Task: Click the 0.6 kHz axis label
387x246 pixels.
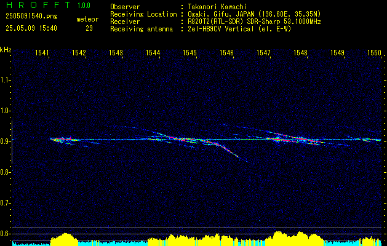Action: coord(5,234)
